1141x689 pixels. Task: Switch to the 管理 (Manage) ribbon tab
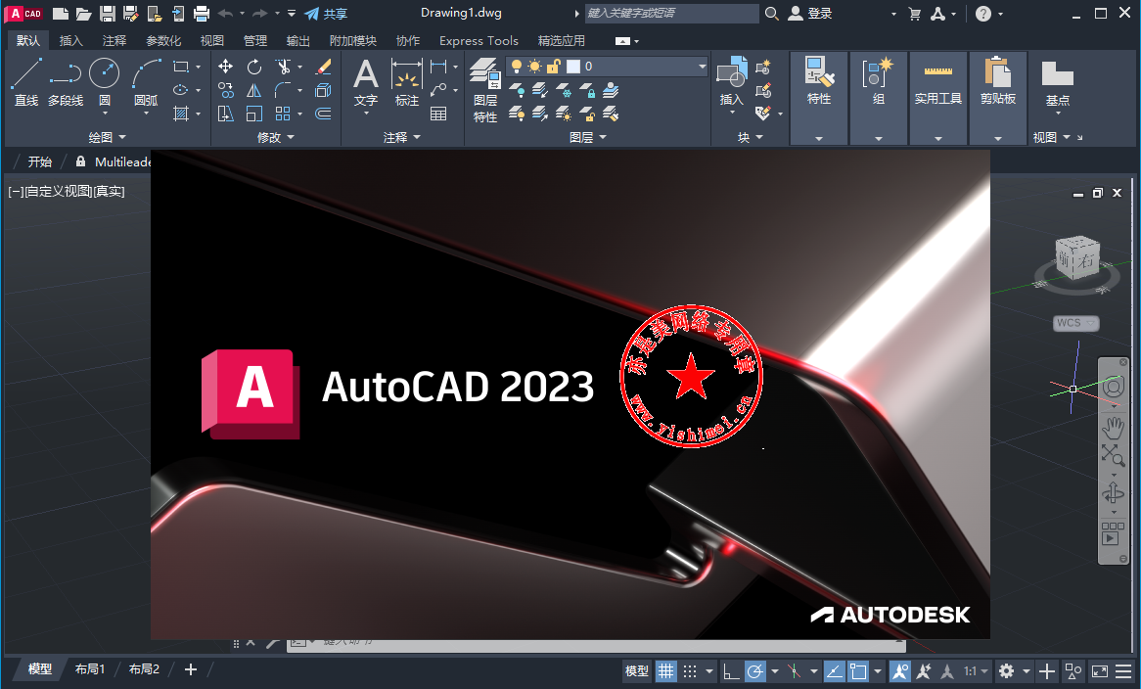254,41
